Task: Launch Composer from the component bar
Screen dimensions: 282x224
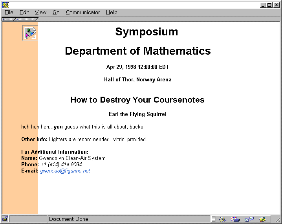Action: click(262, 219)
